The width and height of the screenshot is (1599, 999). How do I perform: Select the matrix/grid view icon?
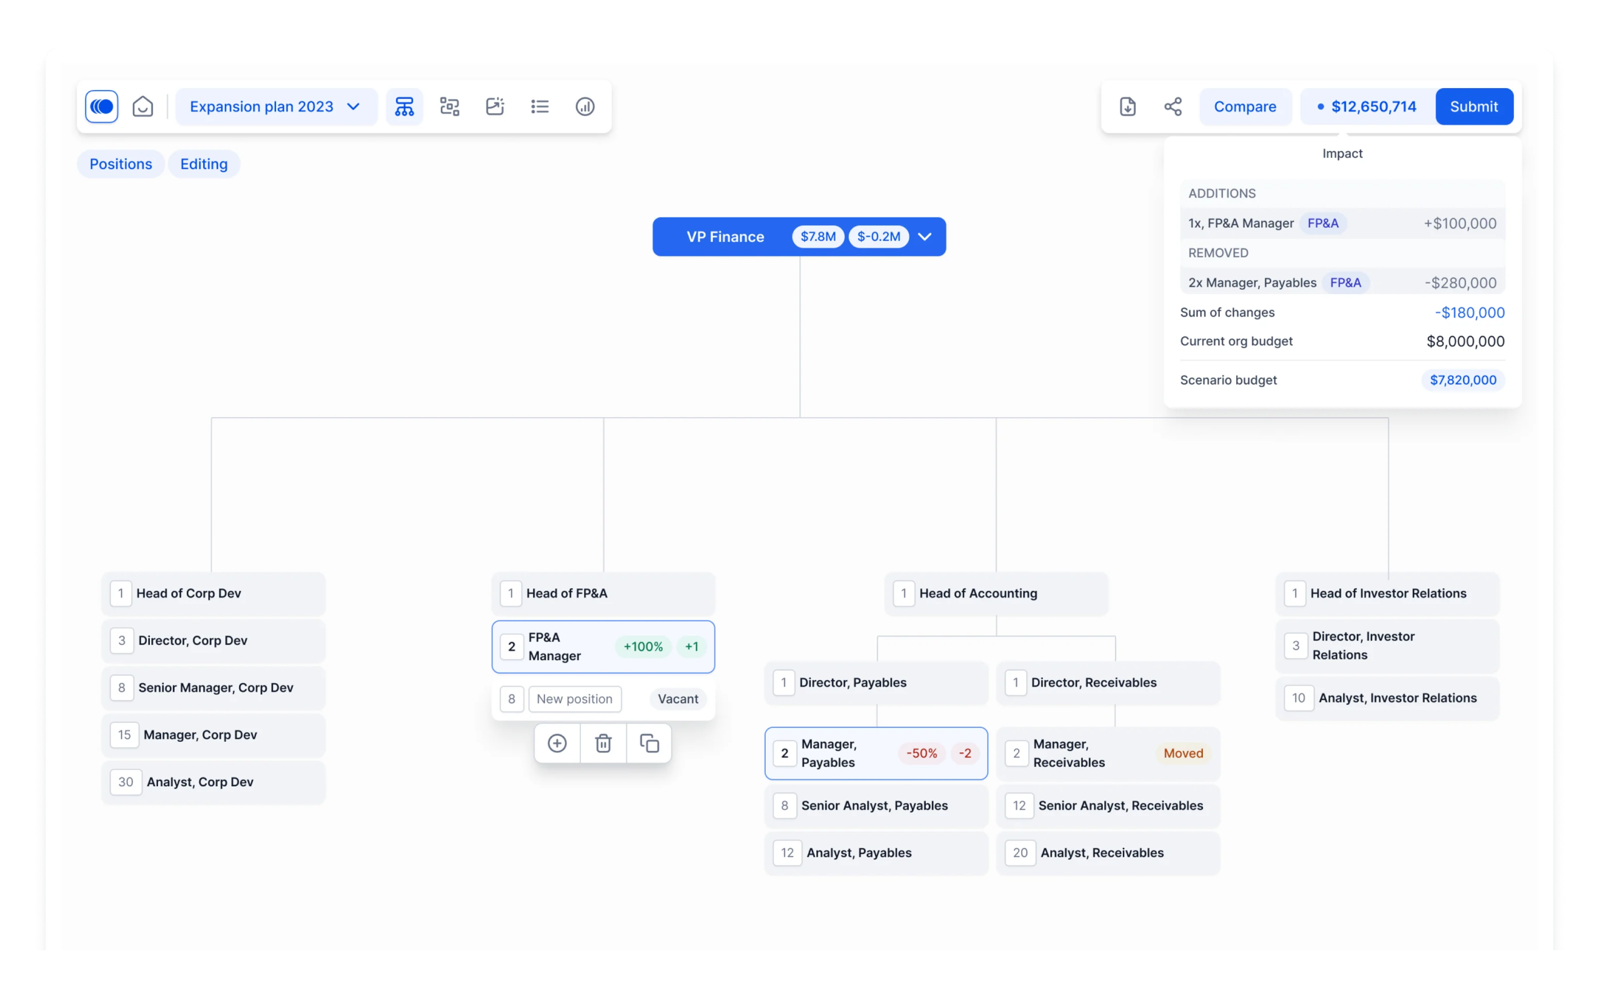coord(449,106)
